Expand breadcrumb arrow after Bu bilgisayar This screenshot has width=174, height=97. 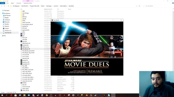pyautogui.click(x=20, y=6)
